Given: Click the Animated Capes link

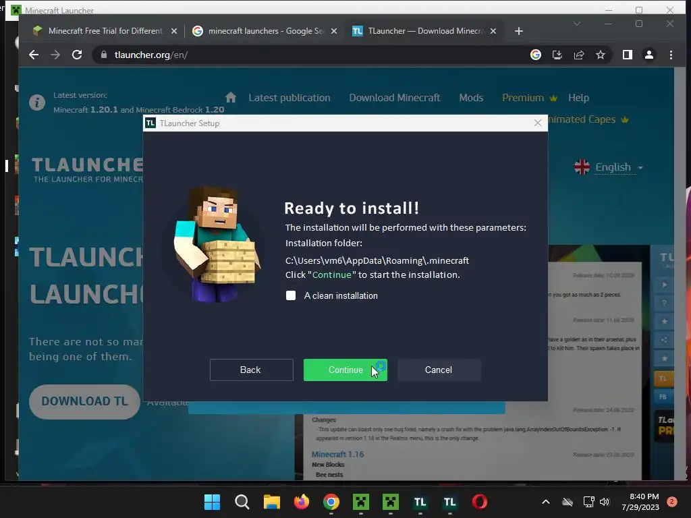Looking at the screenshot, I should tap(588, 119).
